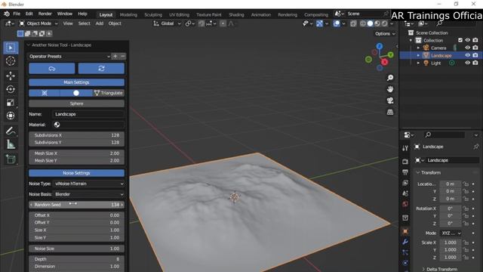The width and height of the screenshot is (483, 272).
Task: Click the landscape refresh button icon
Action: pos(101,69)
